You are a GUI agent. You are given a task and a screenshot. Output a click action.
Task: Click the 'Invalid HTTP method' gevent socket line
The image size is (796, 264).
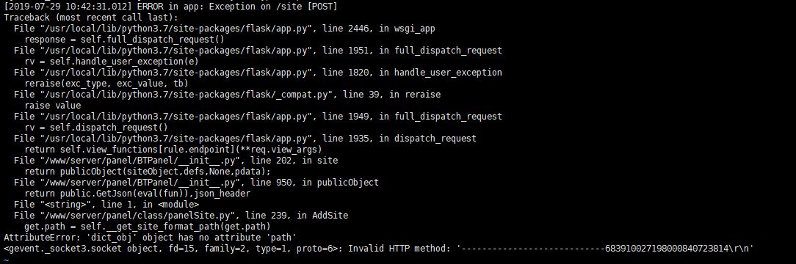pos(379,249)
